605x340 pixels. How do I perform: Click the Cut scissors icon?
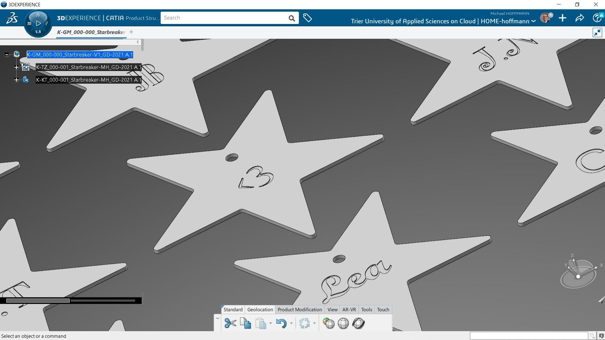[x=230, y=323]
